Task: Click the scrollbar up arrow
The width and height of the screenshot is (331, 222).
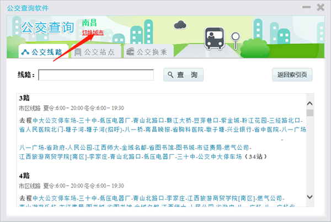Action: coord(309,104)
